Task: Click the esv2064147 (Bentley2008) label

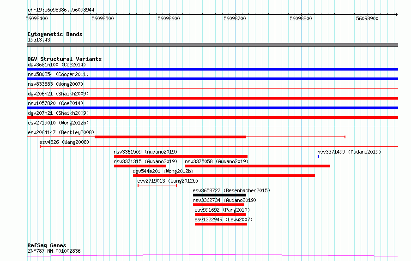Action: tap(61, 132)
